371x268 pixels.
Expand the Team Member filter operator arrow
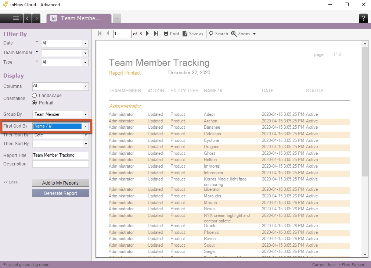click(37, 52)
